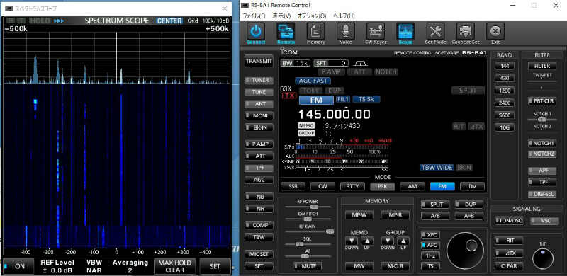Click MAX HOLD CLEAR in scope

click(175, 266)
